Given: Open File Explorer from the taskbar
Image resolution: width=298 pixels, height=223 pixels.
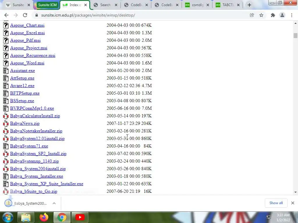Looking at the screenshot, I should [x=26, y=217].
